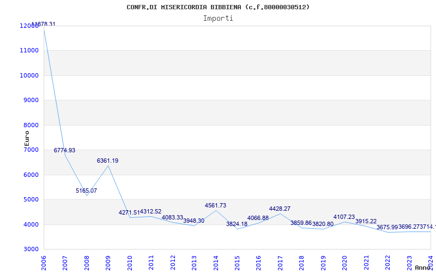This screenshot has height=273, width=436.
Task: Click x-axis year 2023
Action: [409, 263]
